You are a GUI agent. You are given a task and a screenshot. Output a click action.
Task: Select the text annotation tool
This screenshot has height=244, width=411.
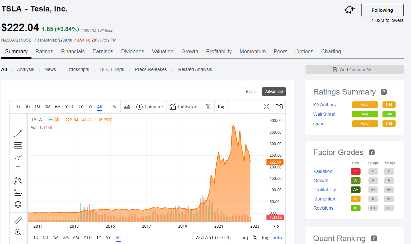point(18,169)
